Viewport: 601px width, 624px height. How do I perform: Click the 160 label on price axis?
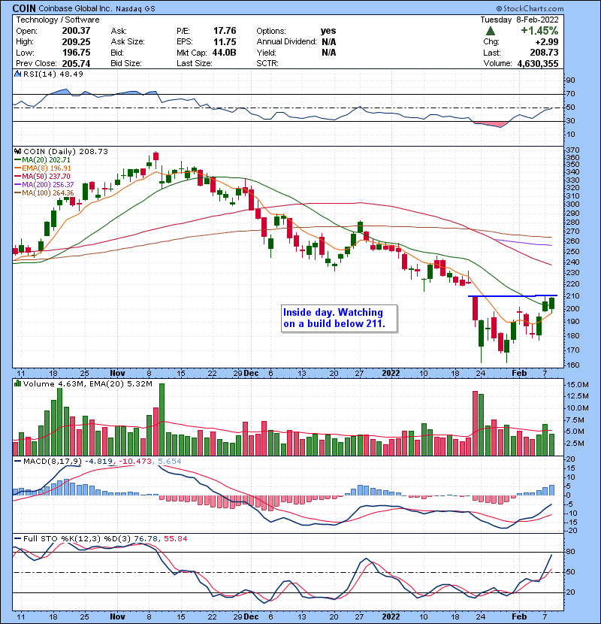click(573, 365)
